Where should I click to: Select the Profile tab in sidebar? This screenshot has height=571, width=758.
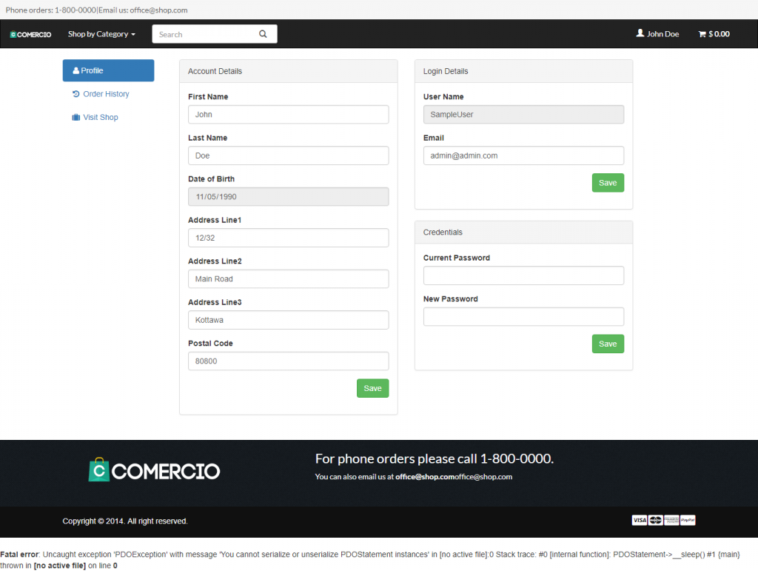pyautogui.click(x=108, y=70)
